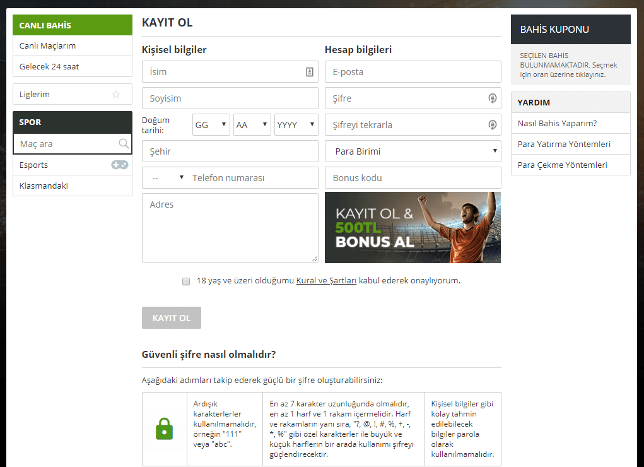Viewport: 644px width, 467px height.
Task: Click the green padlock icon
Action: [x=164, y=429]
